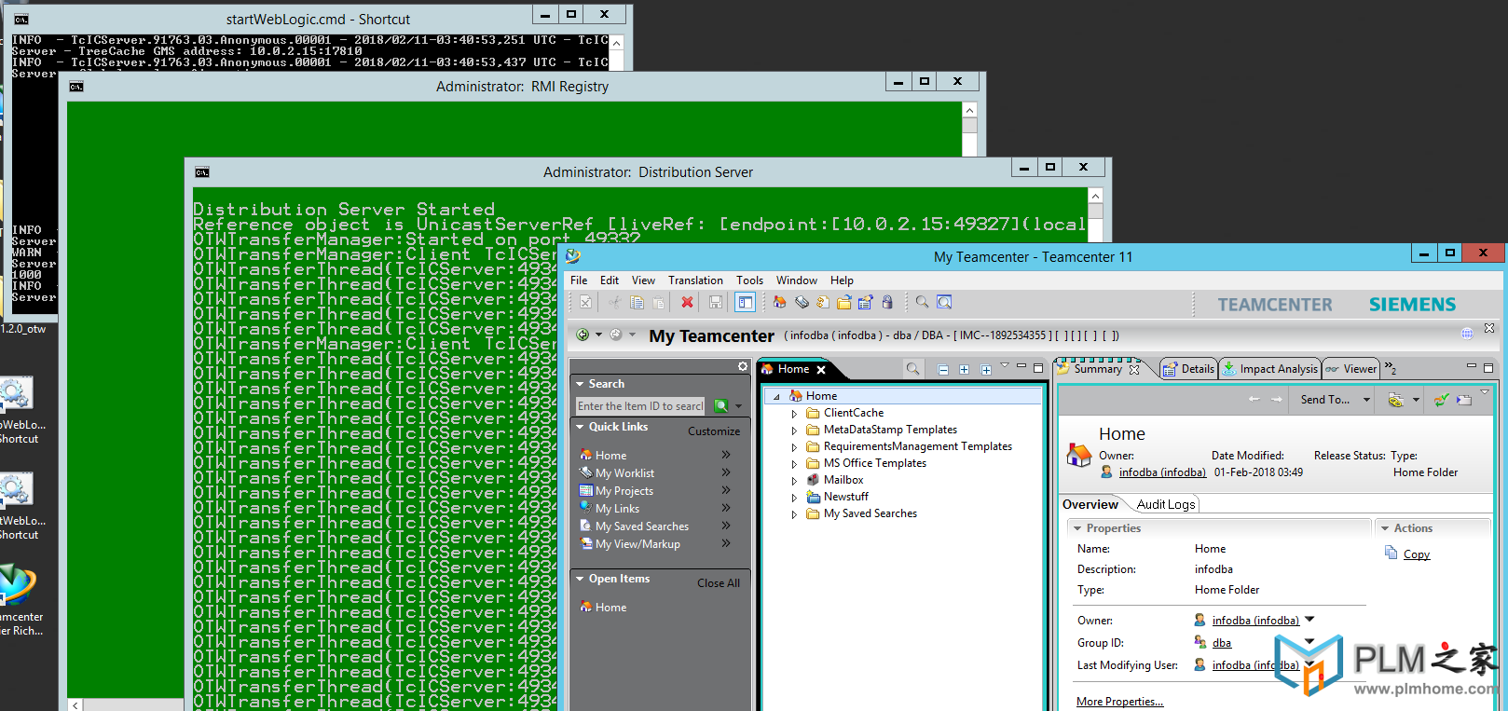Click the green check refresh icon in Summary
The image size is (1508, 711).
coord(1442,400)
